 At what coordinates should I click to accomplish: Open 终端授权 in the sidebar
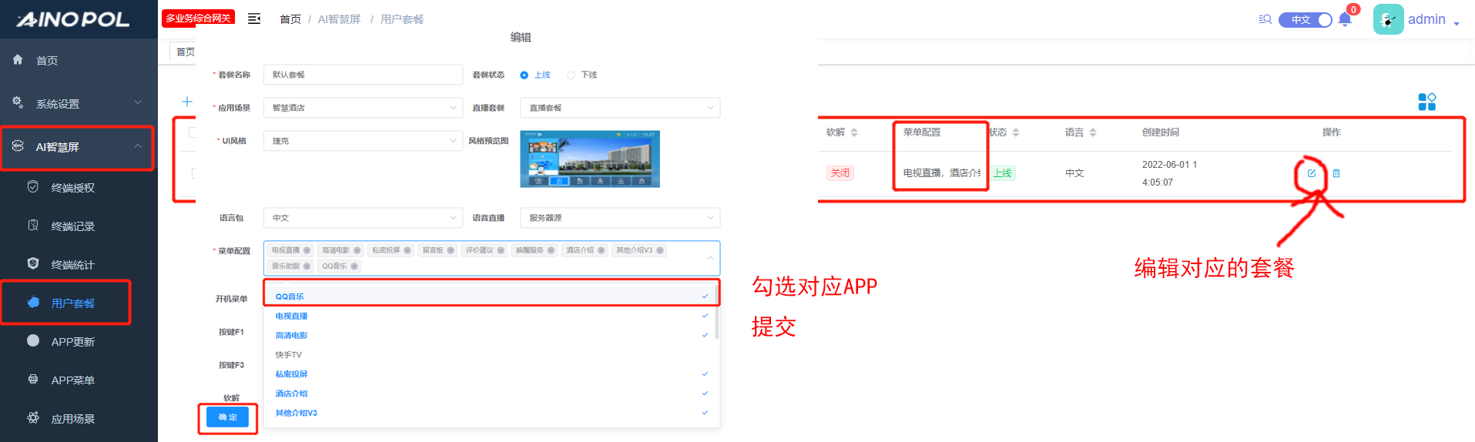(72, 188)
